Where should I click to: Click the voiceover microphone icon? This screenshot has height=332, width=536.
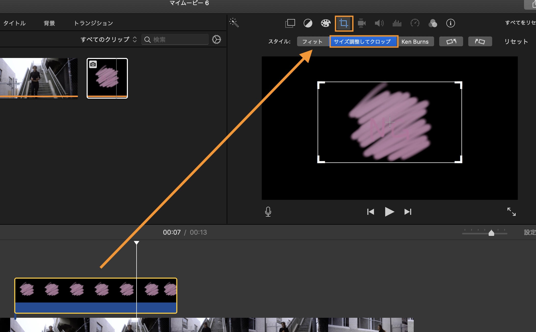(x=268, y=212)
